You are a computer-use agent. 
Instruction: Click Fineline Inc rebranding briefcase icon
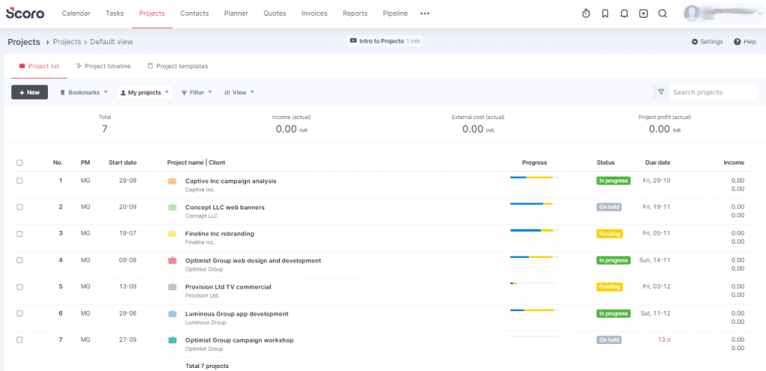coord(172,234)
